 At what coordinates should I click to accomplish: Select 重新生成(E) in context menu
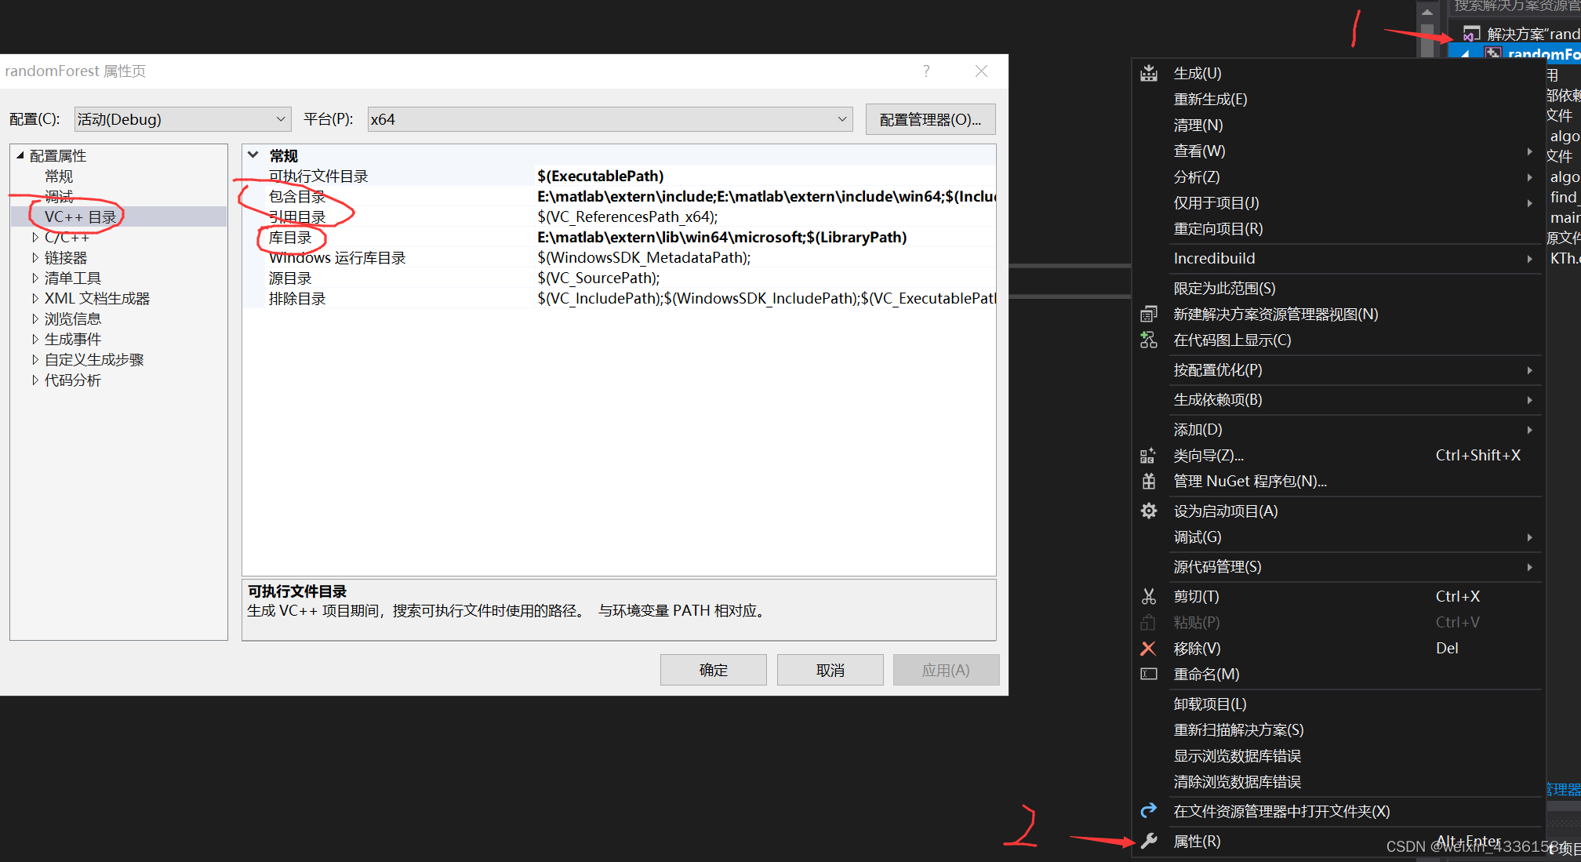coord(1210,100)
